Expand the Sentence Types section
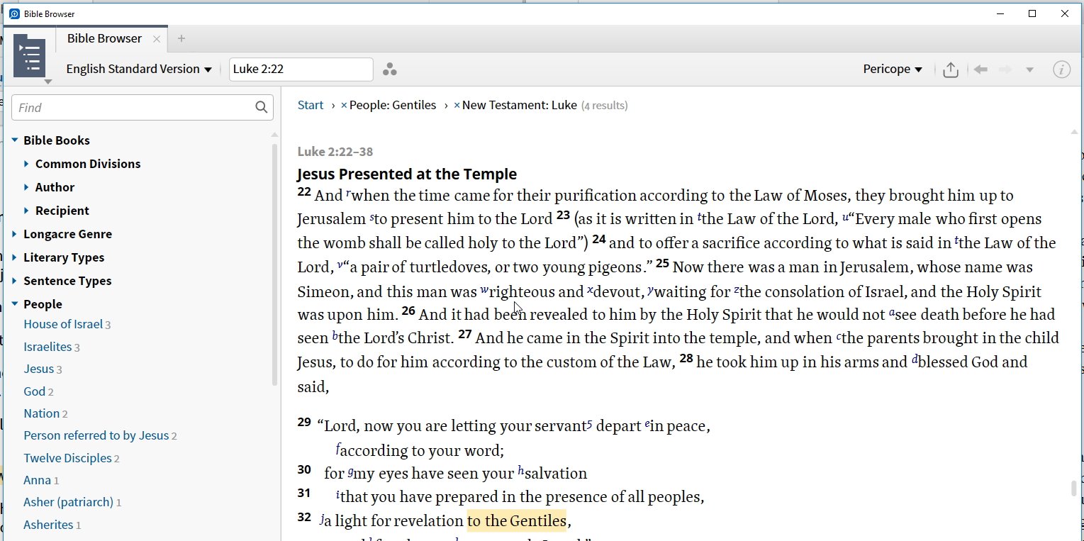The image size is (1084, 541). (15, 281)
